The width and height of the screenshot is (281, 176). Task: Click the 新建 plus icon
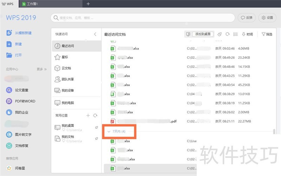[9, 44]
